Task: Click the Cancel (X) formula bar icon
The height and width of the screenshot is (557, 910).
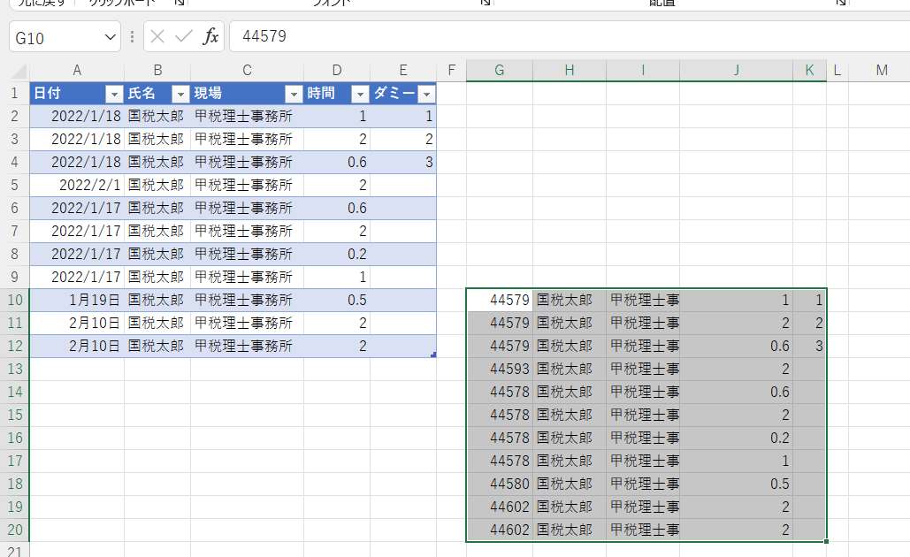Action: point(157,36)
